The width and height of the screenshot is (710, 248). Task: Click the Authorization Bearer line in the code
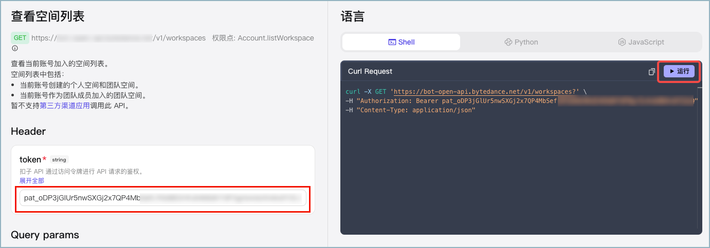[521, 101]
